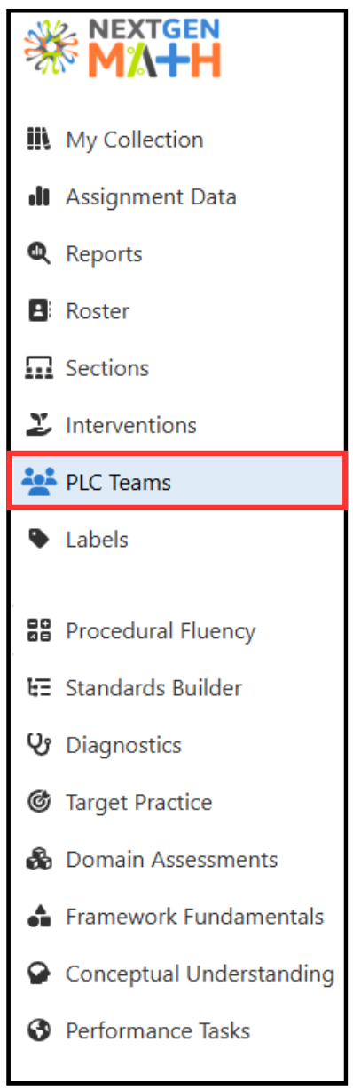353x1090 pixels.
Task: Open Domain Assessments
Action: tap(171, 860)
